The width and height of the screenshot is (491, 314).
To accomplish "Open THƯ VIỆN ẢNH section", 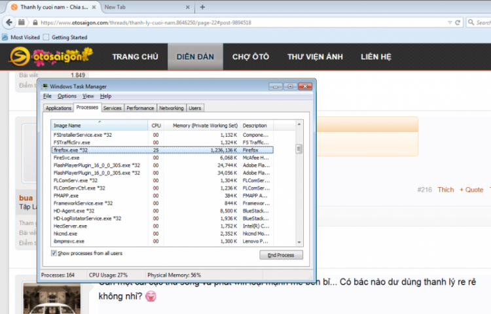I will coord(315,57).
